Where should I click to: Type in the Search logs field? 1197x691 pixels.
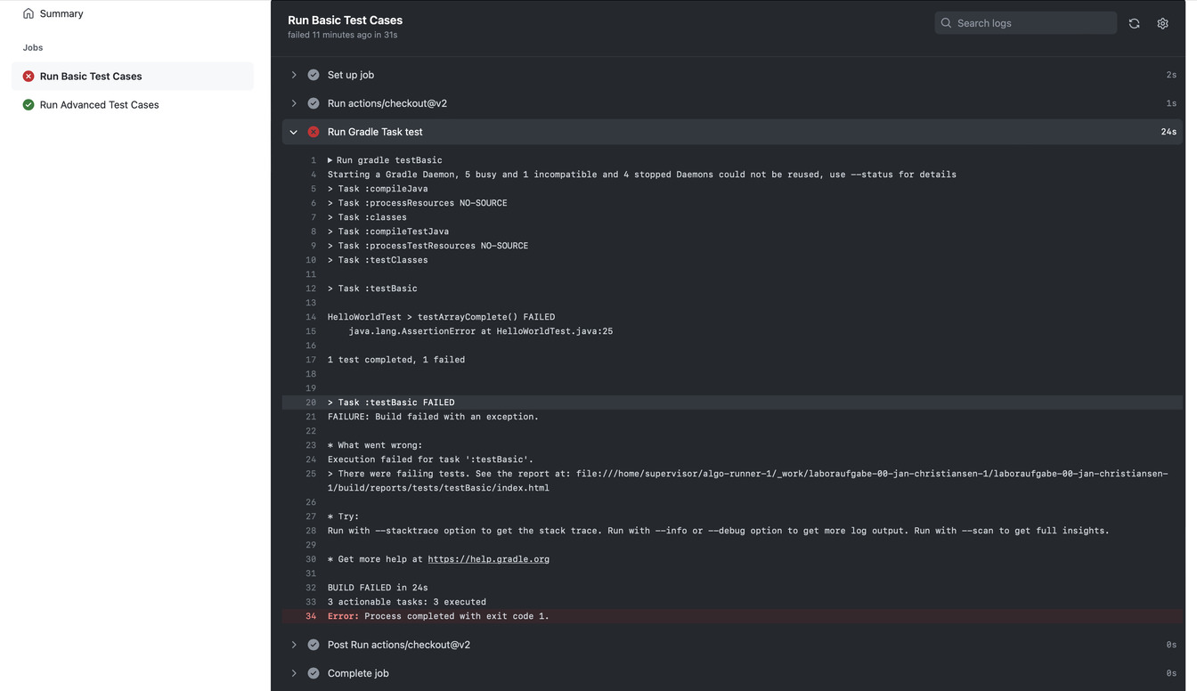click(x=1033, y=23)
